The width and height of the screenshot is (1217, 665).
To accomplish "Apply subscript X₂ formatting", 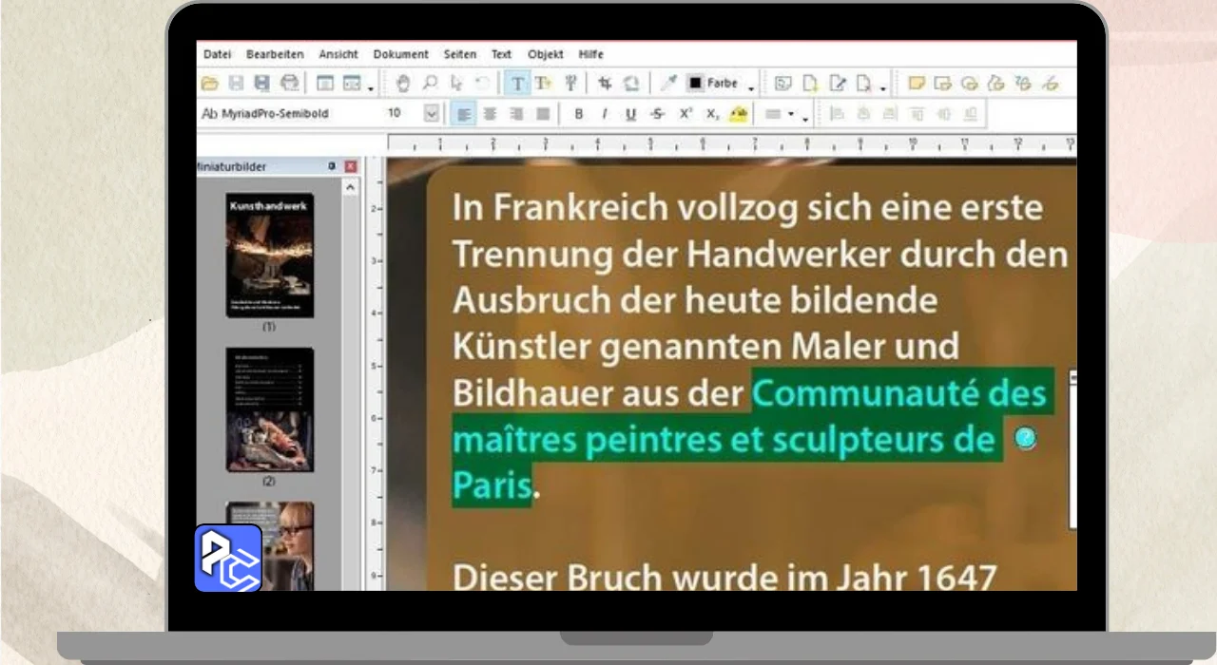I will [x=712, y=114].
